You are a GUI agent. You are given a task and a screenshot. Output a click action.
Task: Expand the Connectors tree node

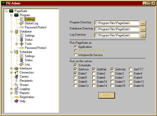point(11,72)
